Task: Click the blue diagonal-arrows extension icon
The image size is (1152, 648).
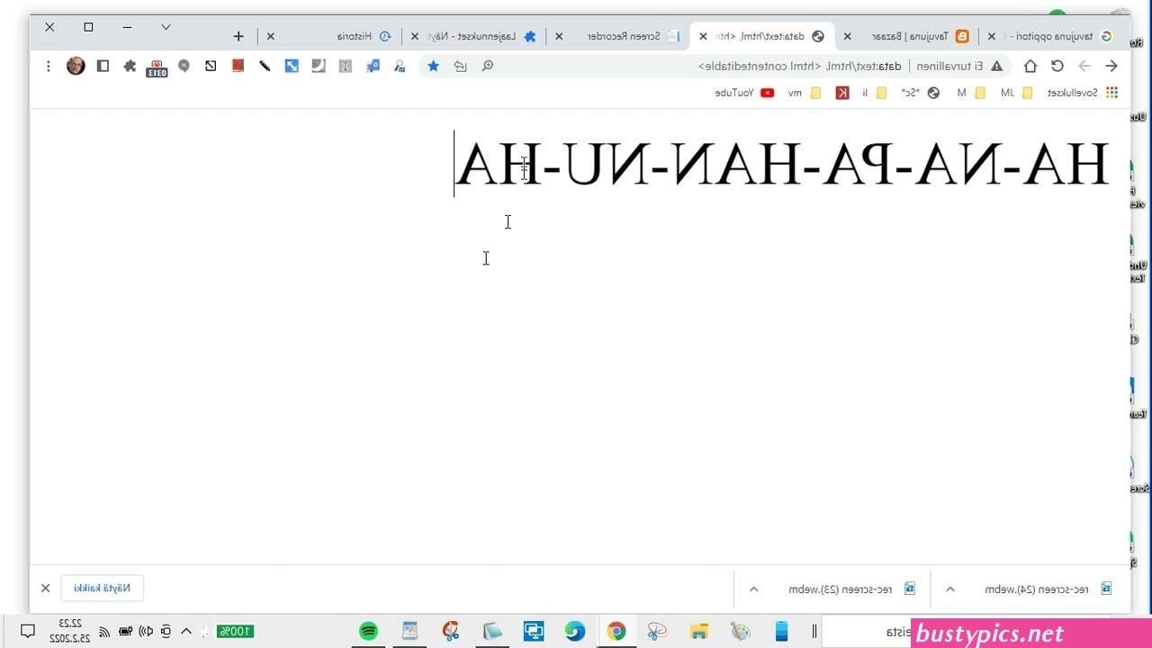Action: [292, 66]
